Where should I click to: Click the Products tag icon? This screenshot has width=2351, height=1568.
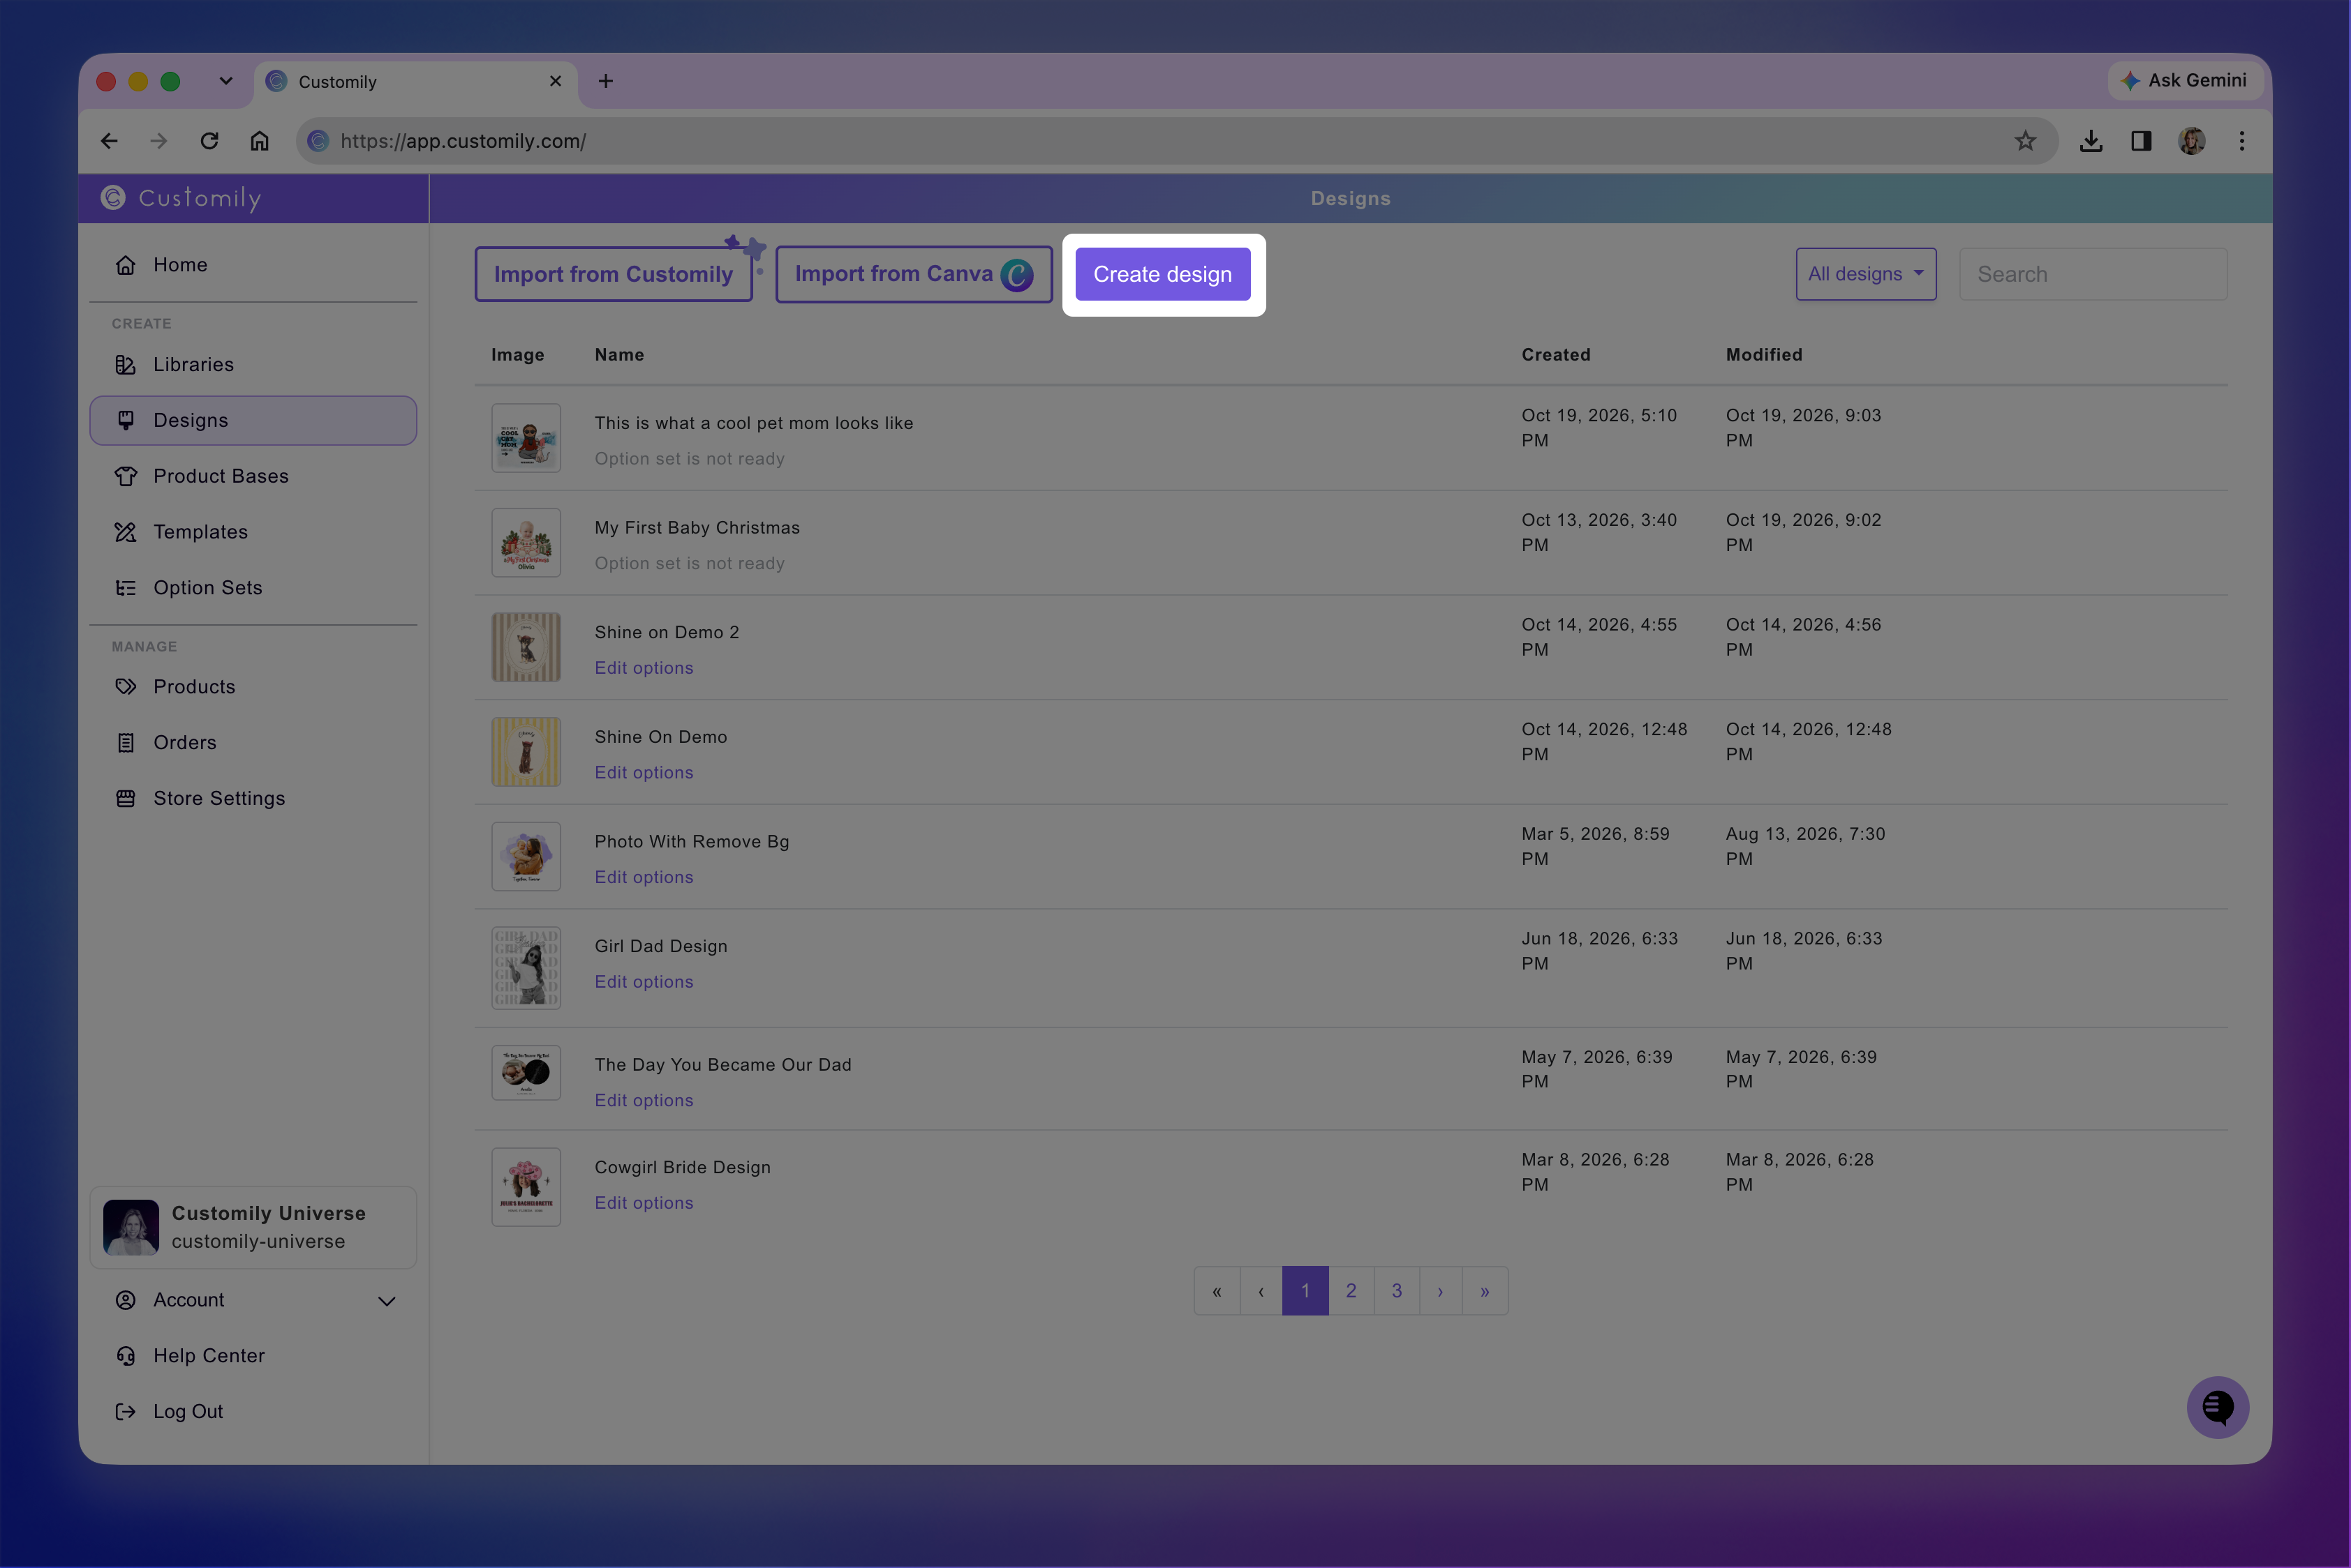125,687
